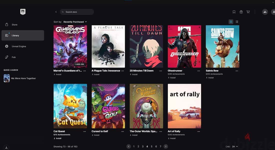275x150 pixels.
Task: Install 20 Minutes Till Dawn
Action: 134,74
